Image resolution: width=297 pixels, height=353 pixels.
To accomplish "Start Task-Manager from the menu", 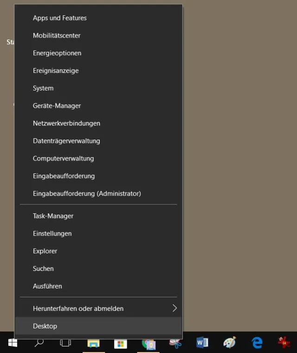I will 53,216.
